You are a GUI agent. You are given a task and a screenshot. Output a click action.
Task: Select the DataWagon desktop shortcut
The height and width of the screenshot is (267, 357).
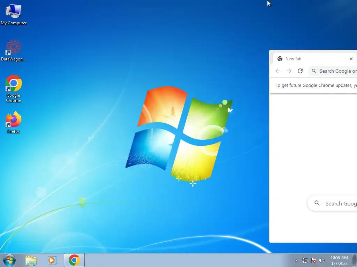click(14, 50)
